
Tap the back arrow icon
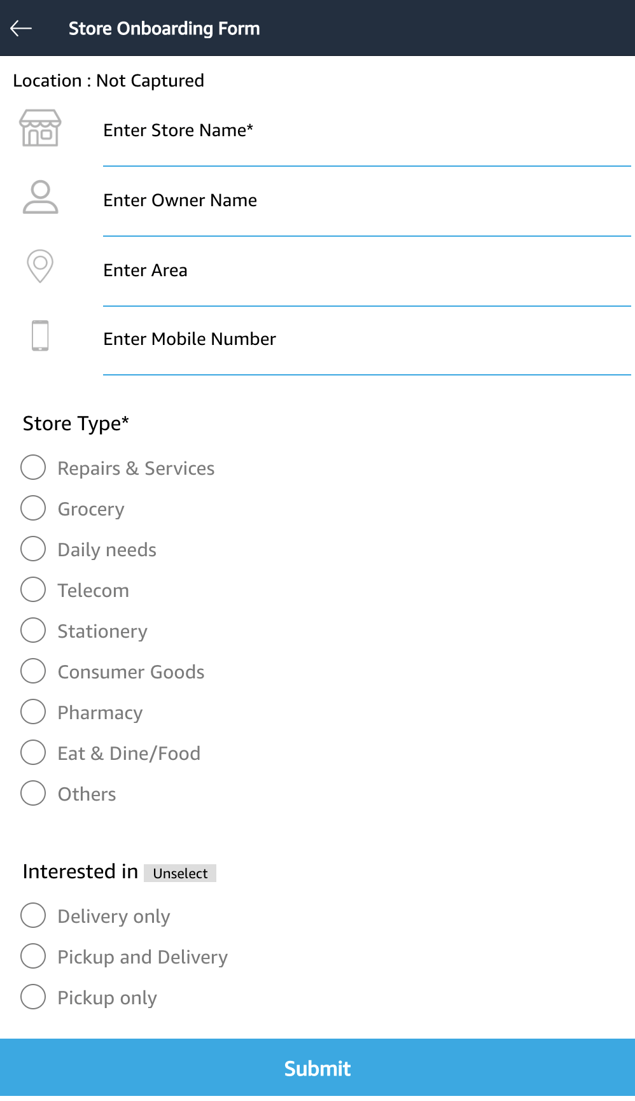tap(21, 28)
